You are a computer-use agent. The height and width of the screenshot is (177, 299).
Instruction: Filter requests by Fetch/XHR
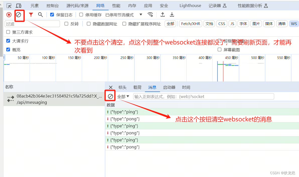(190, 24)
